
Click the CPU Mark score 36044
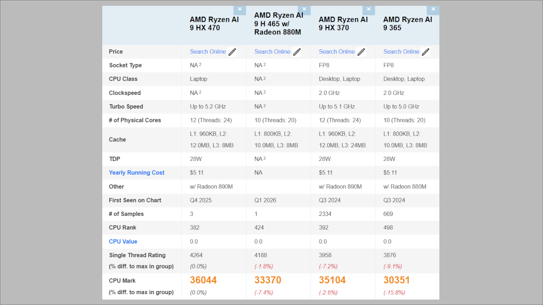coord(203,280)
